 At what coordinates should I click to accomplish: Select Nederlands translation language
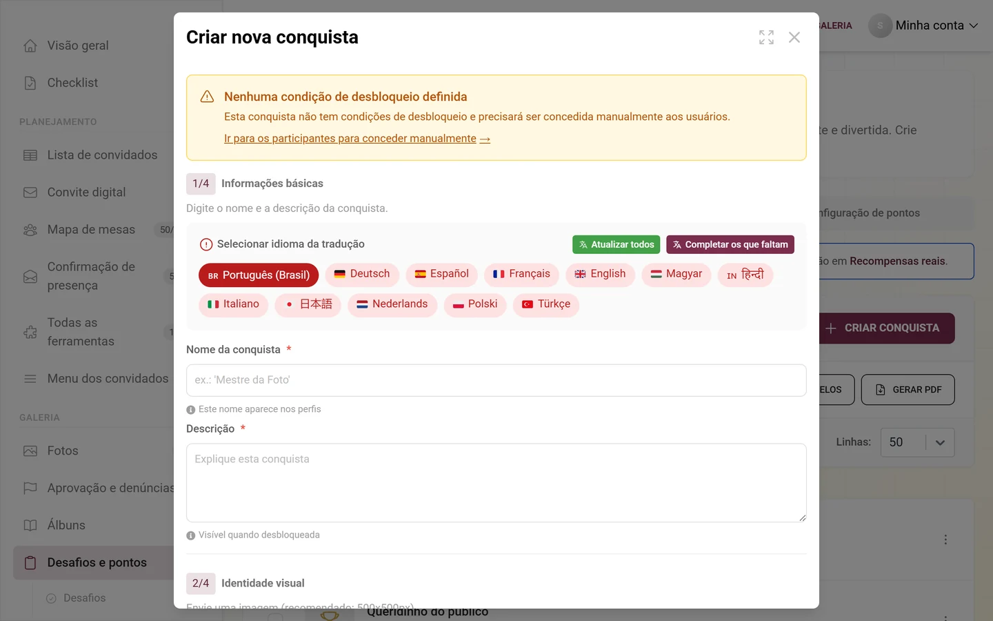392,304
